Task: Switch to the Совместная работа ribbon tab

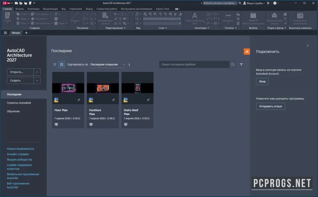Action: (107, 9)
